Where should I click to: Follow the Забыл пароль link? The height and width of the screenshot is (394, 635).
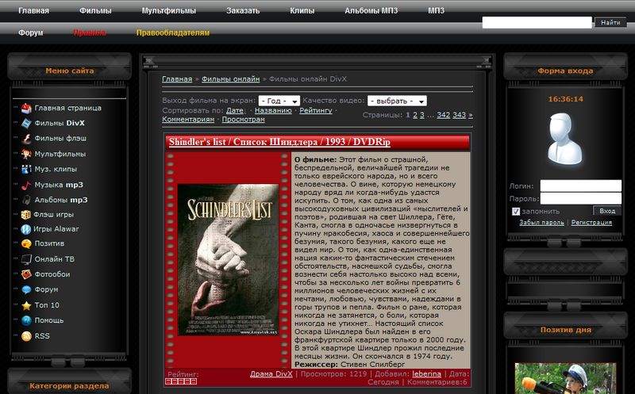pyautogui.click(x=541, y=223)
